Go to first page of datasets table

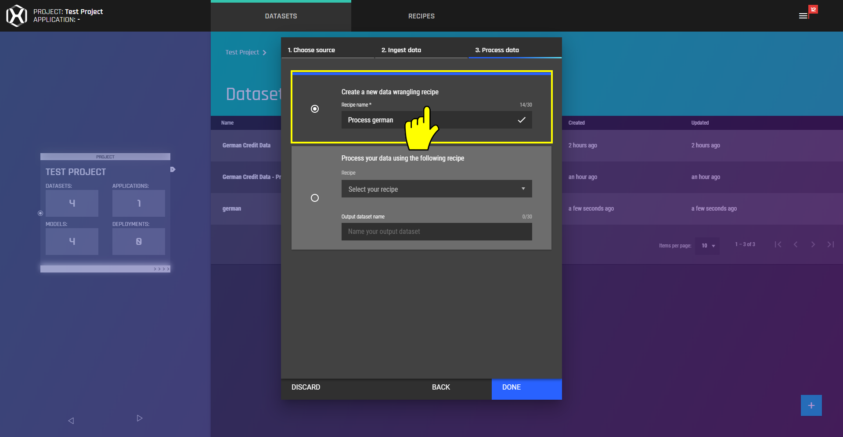(778, 244)
